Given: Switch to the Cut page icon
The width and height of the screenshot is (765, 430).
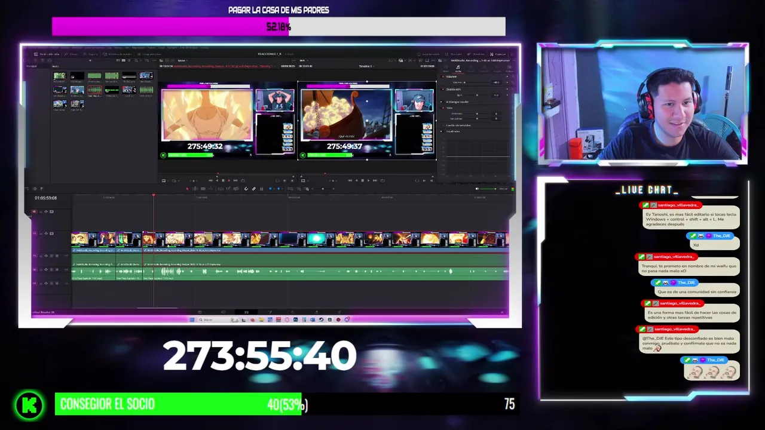Looking at the screenshot, I should [x=223, y=312].
